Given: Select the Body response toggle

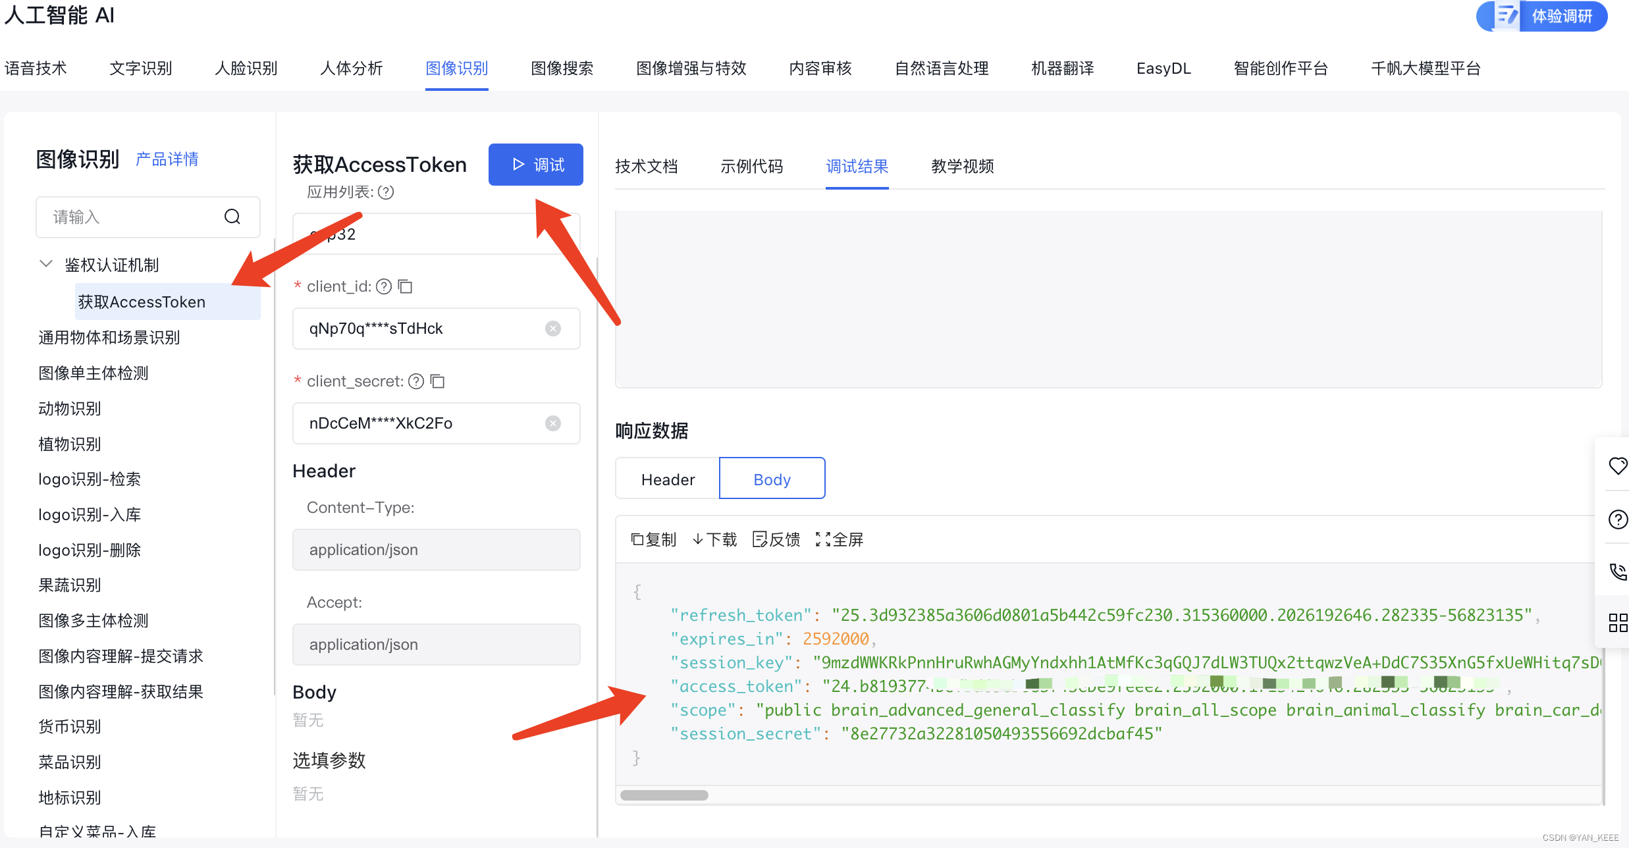Looking at the screenshot, I should (772, 479).
